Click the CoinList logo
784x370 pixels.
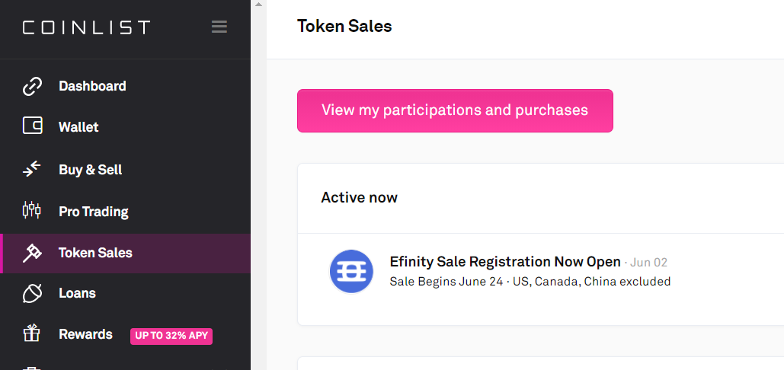point(86,28)
